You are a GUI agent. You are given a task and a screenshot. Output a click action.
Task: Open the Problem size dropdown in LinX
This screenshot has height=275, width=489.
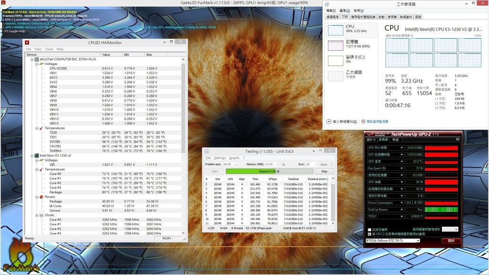(235, 164)
